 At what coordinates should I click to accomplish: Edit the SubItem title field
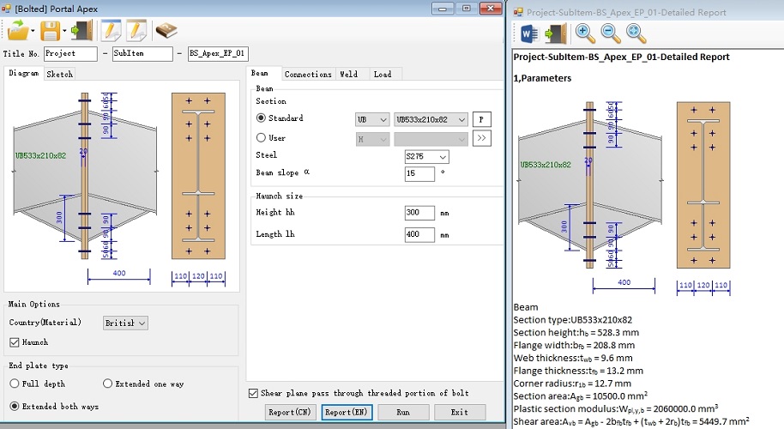pyautogui.click(x=142, y=53)
